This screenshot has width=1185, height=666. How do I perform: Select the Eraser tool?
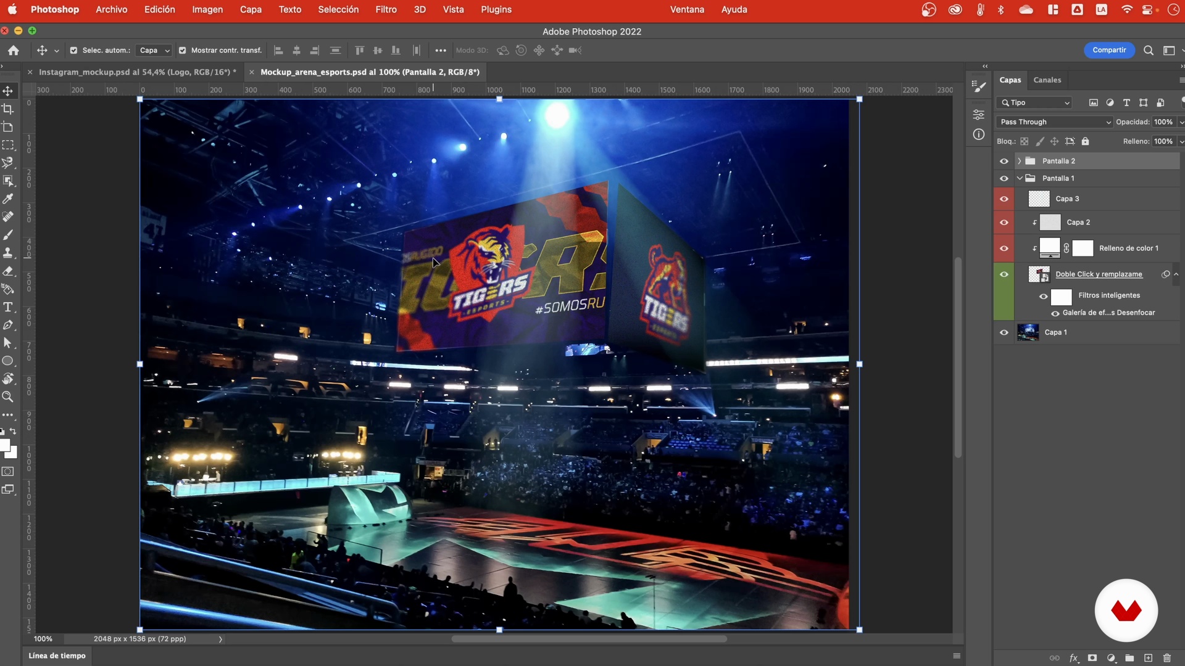[8, 271]
